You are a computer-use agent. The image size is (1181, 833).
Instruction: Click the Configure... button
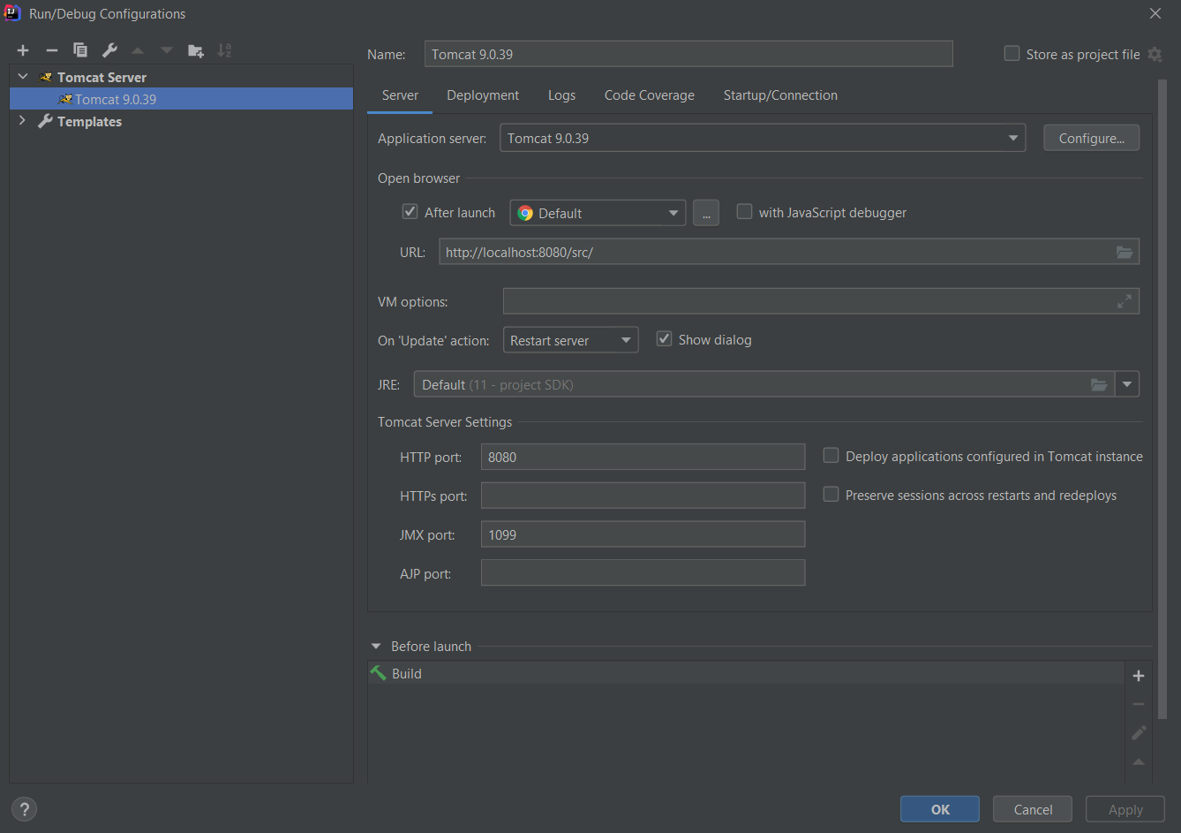coord(1091,138)
